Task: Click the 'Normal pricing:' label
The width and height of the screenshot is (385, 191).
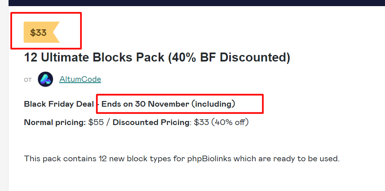Action: [54, 122]
